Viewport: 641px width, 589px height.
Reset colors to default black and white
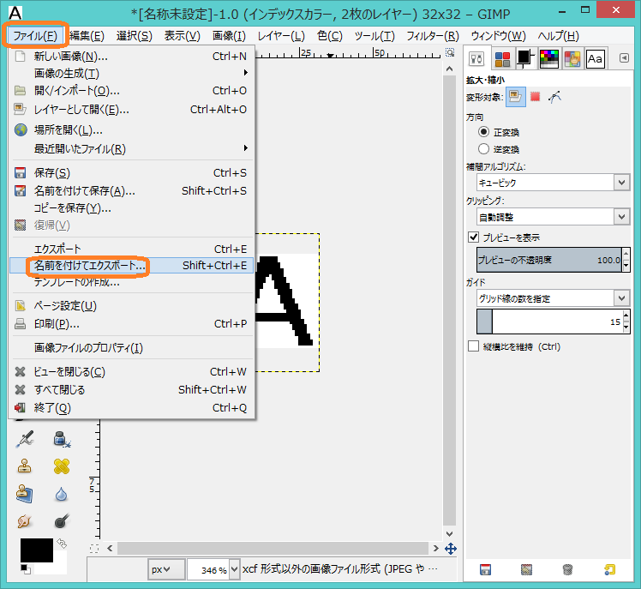click(26, 569)
